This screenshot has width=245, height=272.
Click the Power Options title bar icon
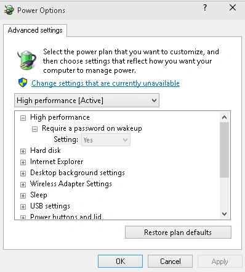(9, 10)
